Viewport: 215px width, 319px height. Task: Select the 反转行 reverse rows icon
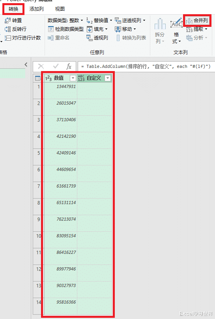[8, 29]
